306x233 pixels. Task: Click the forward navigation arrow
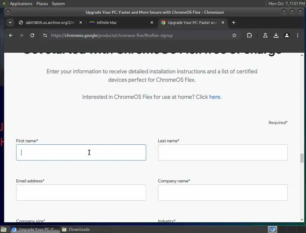(x=22, y=35)
